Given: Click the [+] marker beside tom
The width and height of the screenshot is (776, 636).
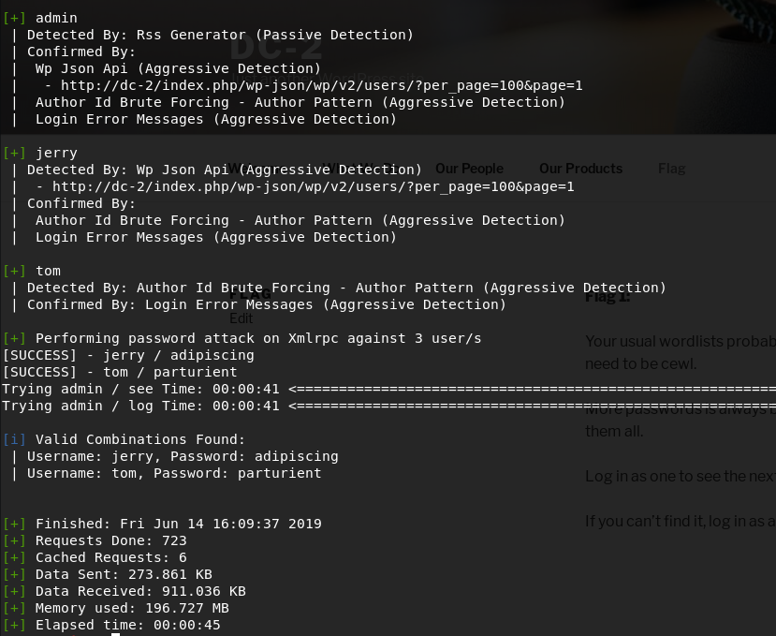Looking at the screenshot, I should point(14,271).
